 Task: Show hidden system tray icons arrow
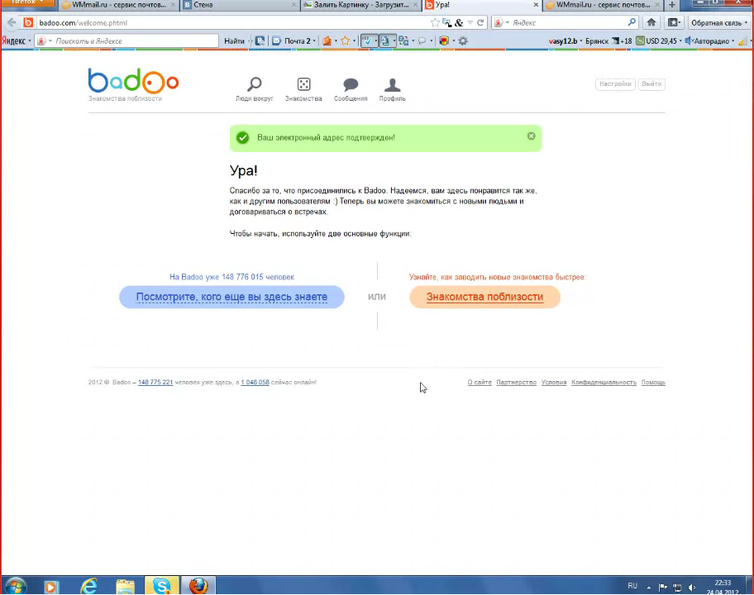[x=649, y=587]
